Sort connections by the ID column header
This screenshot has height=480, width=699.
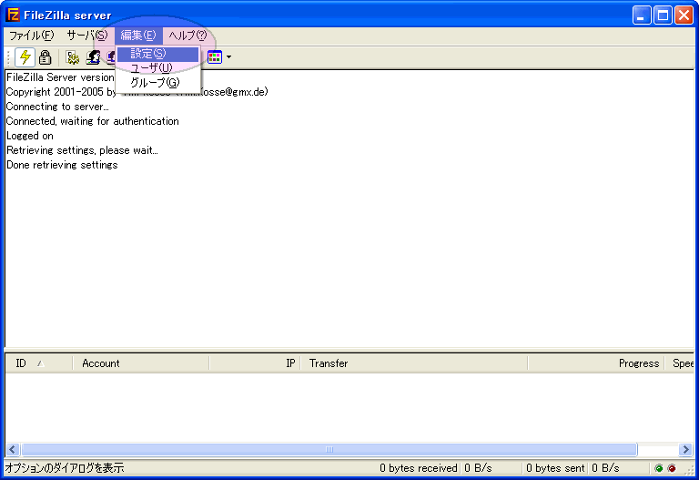(x=21, y=363)
